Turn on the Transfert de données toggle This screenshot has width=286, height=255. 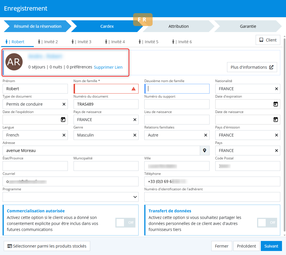pyautogui.click(x=267, y=222)
